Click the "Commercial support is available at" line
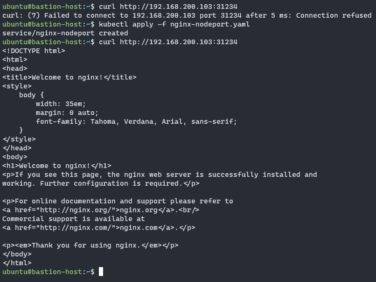Image resolution: width=376 pixels, height=282 pixels. click(74, 219)
